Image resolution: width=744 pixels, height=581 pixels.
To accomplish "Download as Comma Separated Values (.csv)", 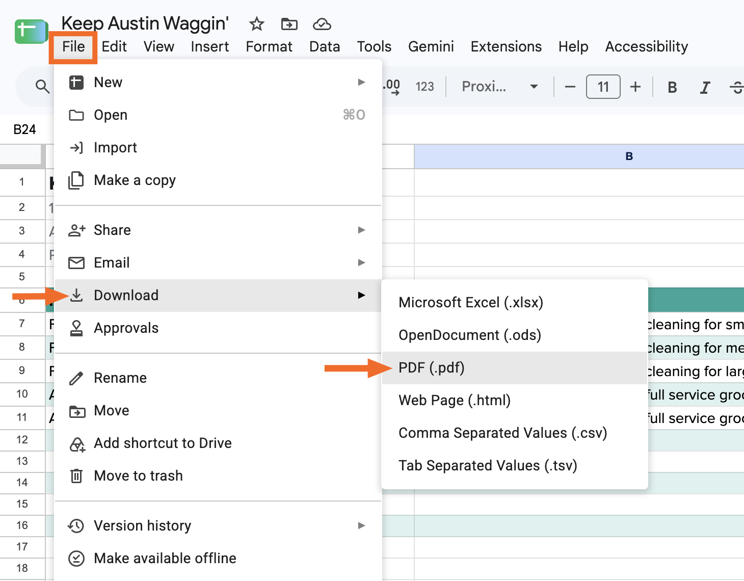I will (515, 433).
